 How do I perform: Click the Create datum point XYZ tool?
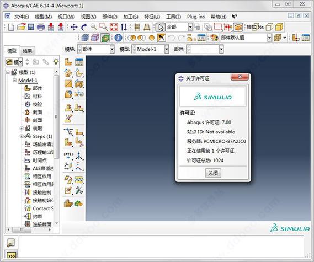tap(68, 156)
